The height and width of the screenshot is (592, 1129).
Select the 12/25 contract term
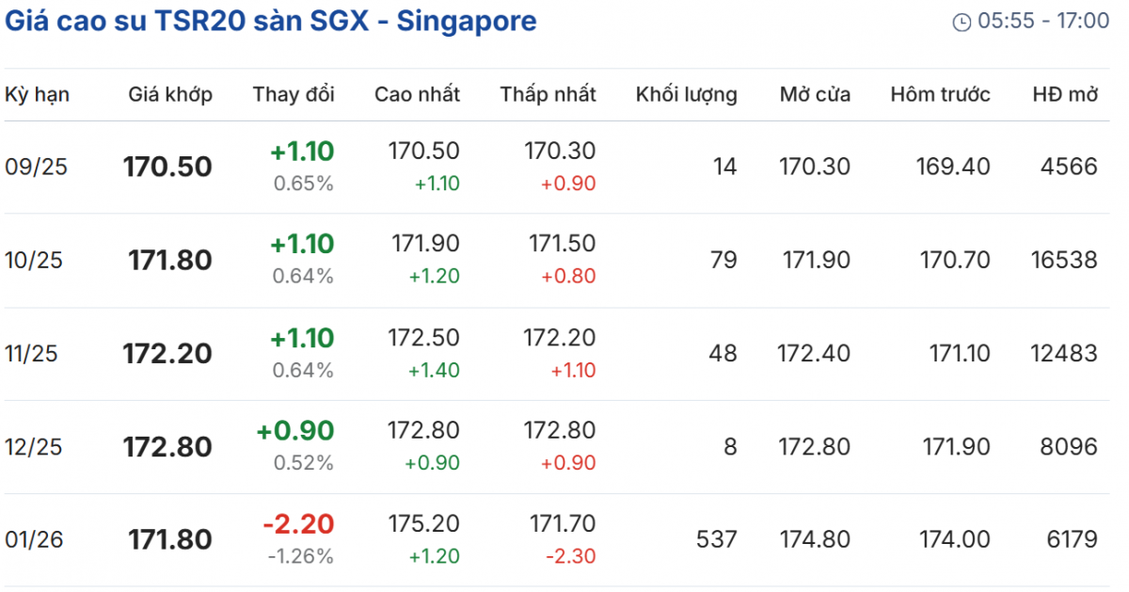coord(34,446)
